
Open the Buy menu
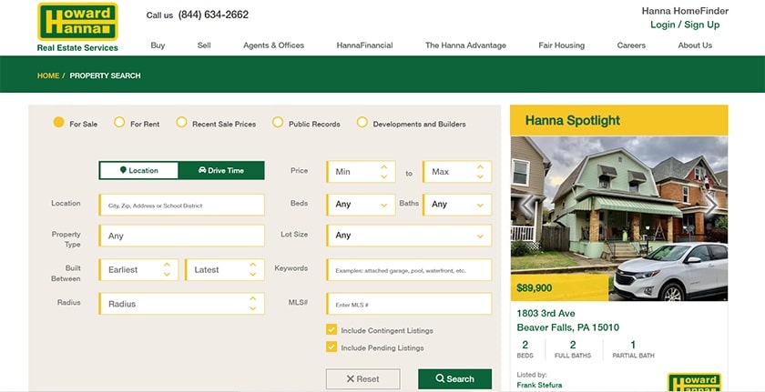coord(158,45)
